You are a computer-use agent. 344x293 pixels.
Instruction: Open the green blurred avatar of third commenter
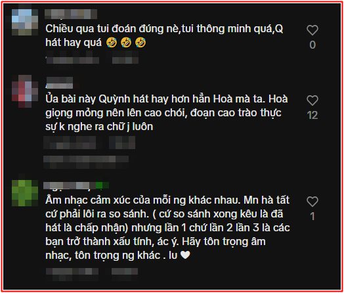[x=24, y=193]
